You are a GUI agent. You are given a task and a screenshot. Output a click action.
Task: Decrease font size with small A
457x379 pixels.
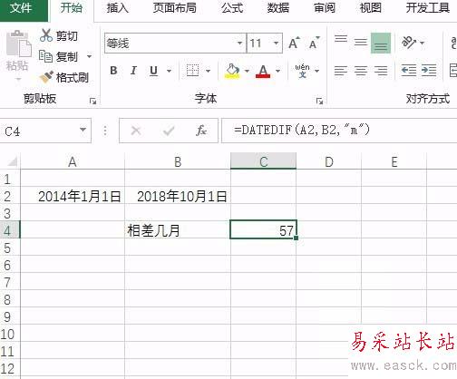(314, 43)
